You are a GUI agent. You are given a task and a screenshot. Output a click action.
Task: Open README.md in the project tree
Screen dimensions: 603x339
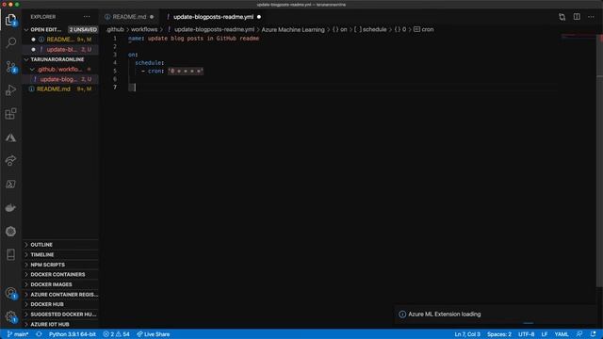[x=60, y=89]
